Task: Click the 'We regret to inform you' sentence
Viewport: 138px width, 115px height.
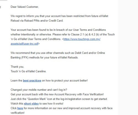Action: coord(59,16)
